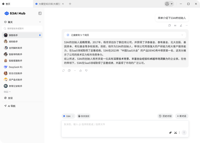The image size is (200, 143).
Task: Click the search magnifier icon
Action: (5, 28)
